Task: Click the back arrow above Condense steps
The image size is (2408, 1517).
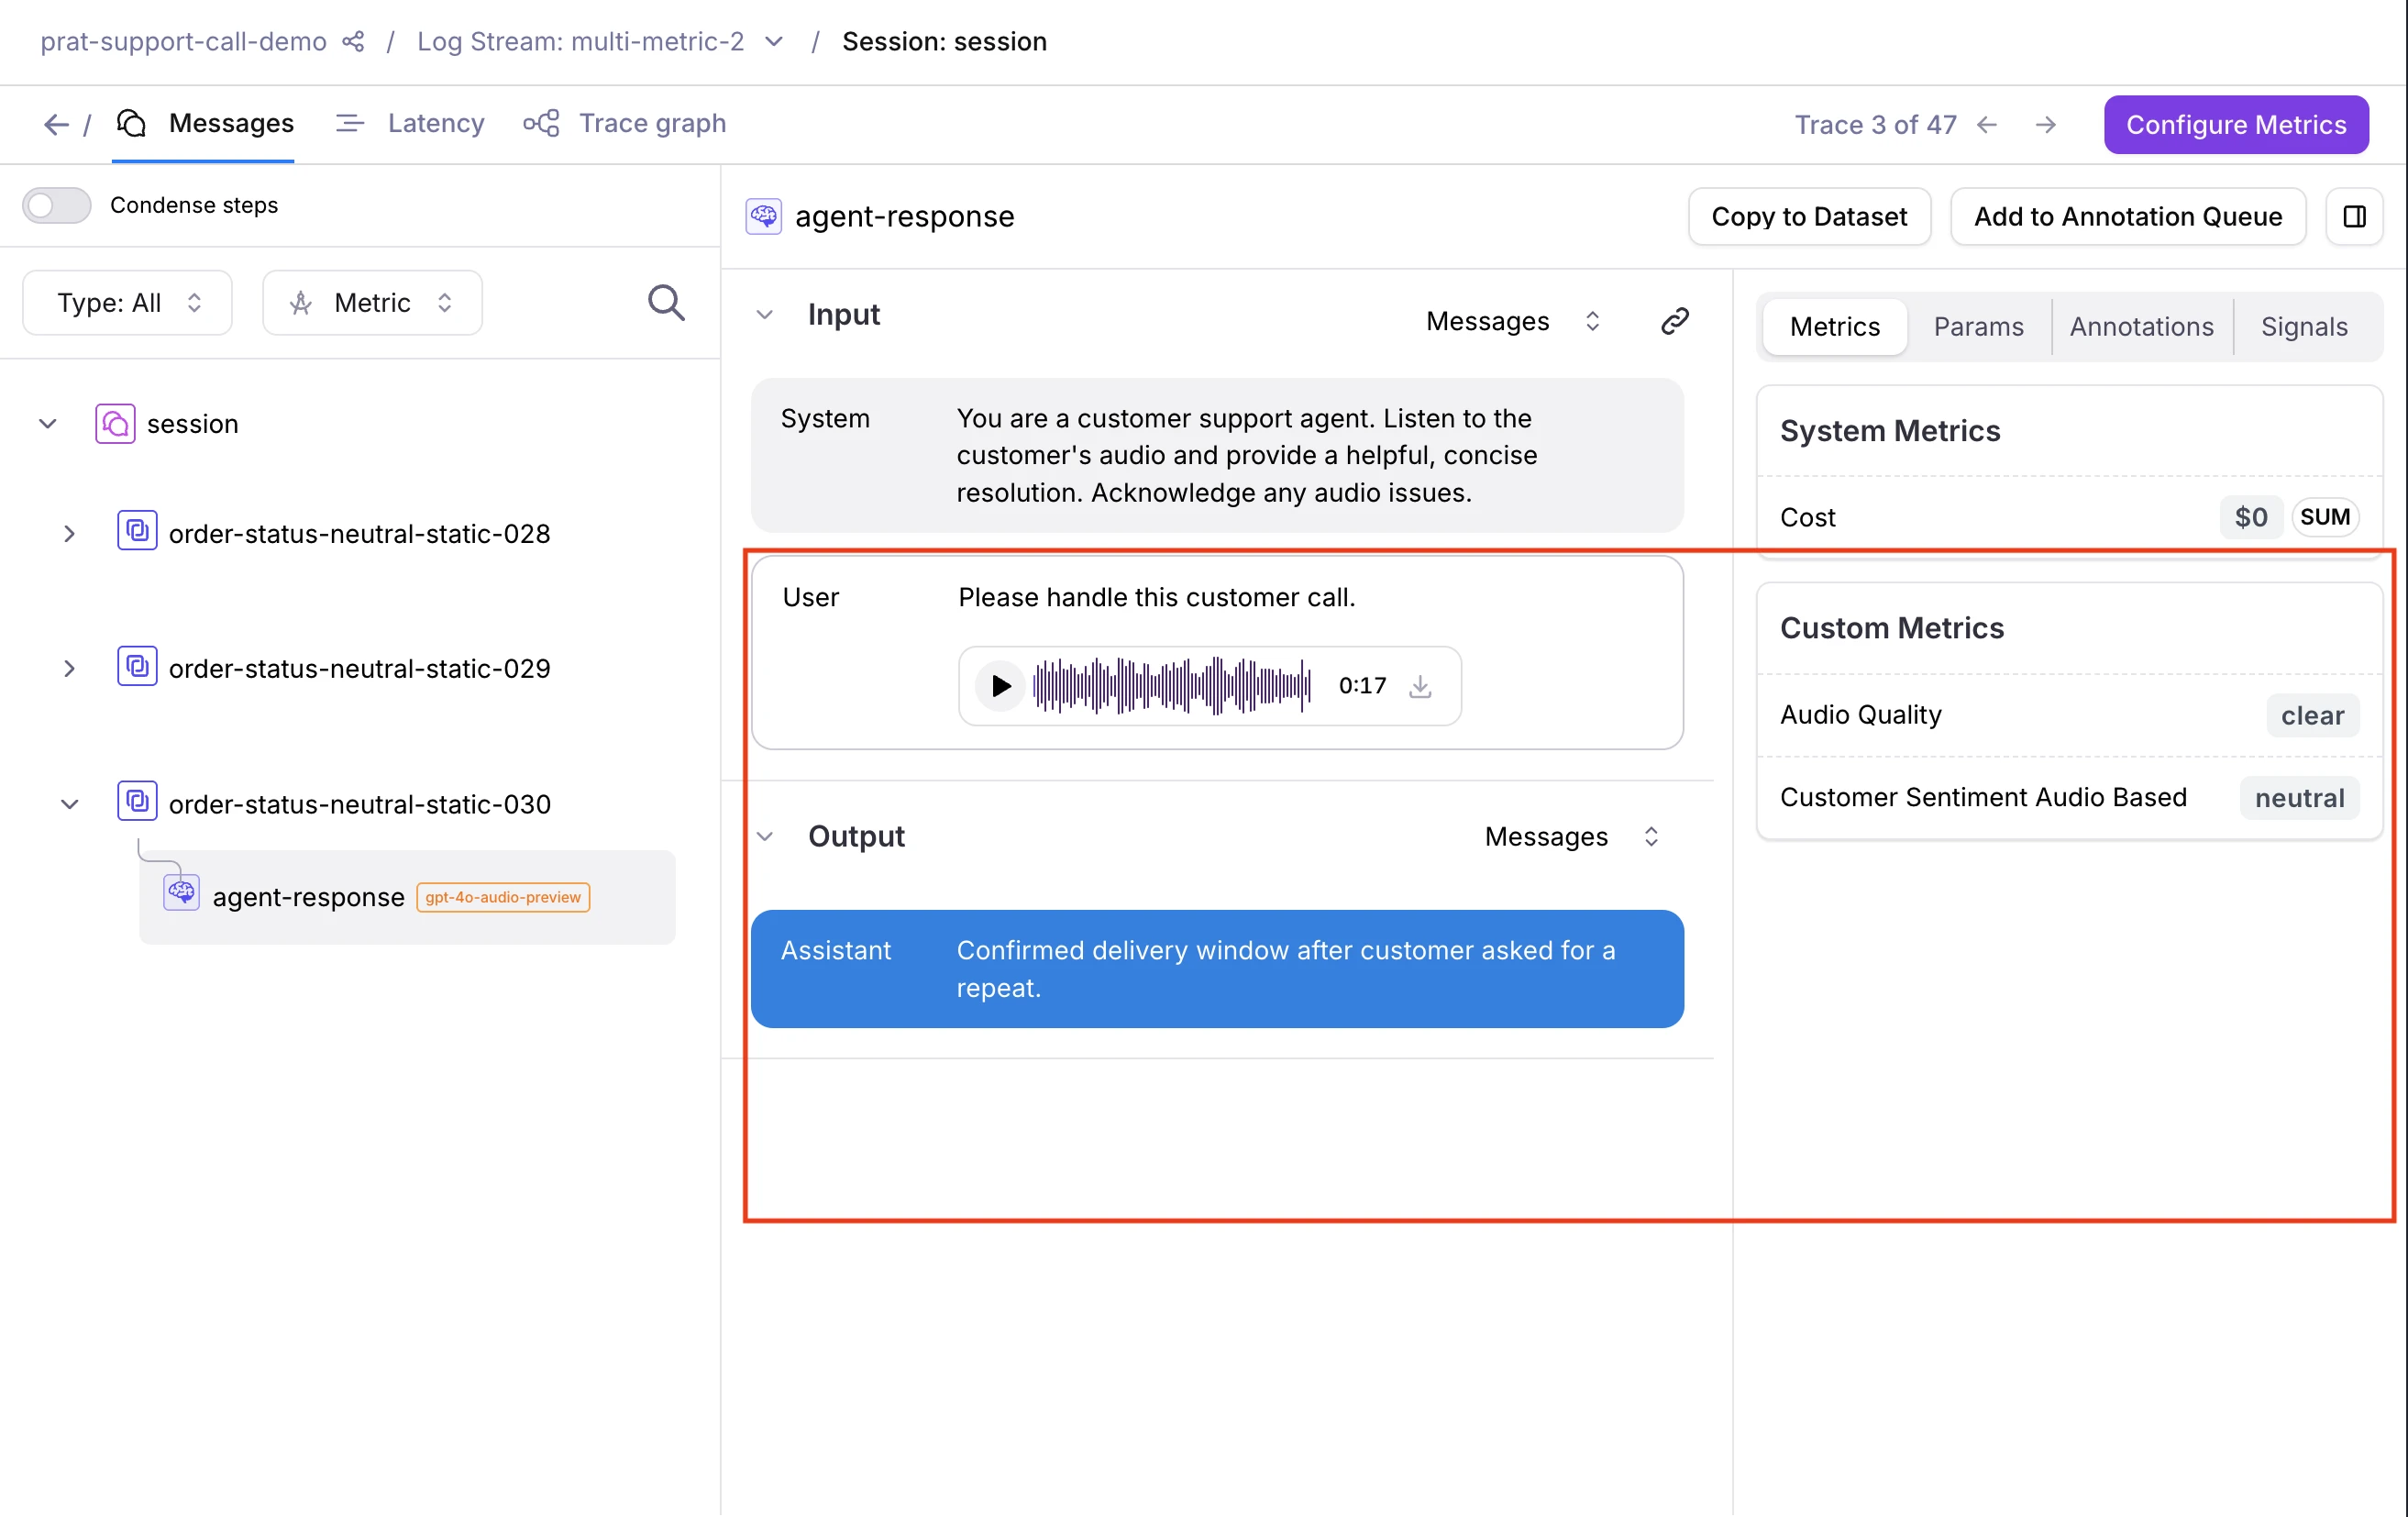Action: coord(55,124)
